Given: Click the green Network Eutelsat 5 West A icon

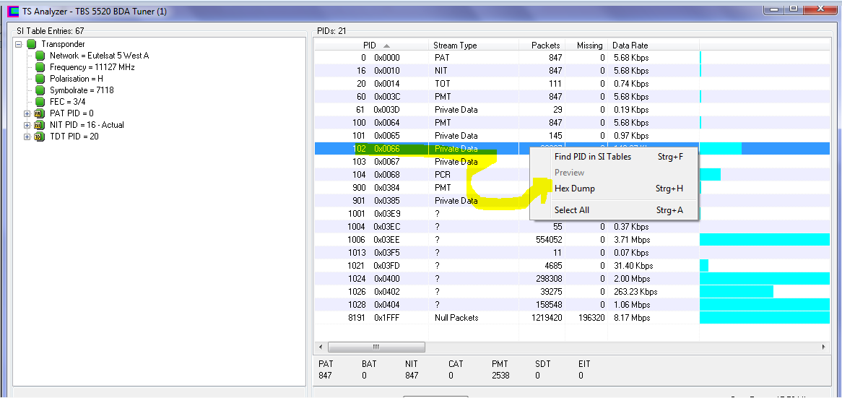Looking at the screenshot, I should (x=40, y=56).
